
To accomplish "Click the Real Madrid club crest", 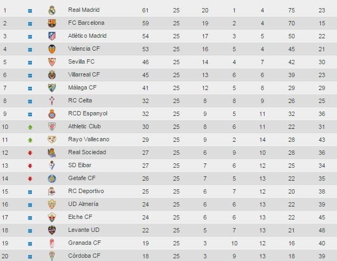I will coord(52,10).
